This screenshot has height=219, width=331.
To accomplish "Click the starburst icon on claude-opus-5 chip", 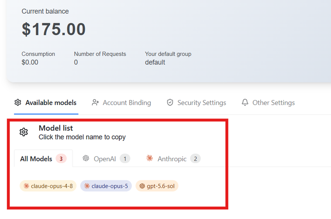I will (x=87, y=186).
